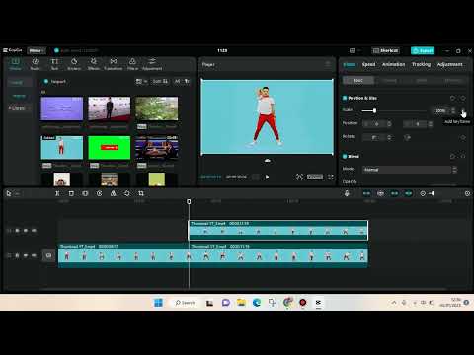Open the Audio library tab
The height and width of the screenshot is (355, 474).
pos(35,64)
